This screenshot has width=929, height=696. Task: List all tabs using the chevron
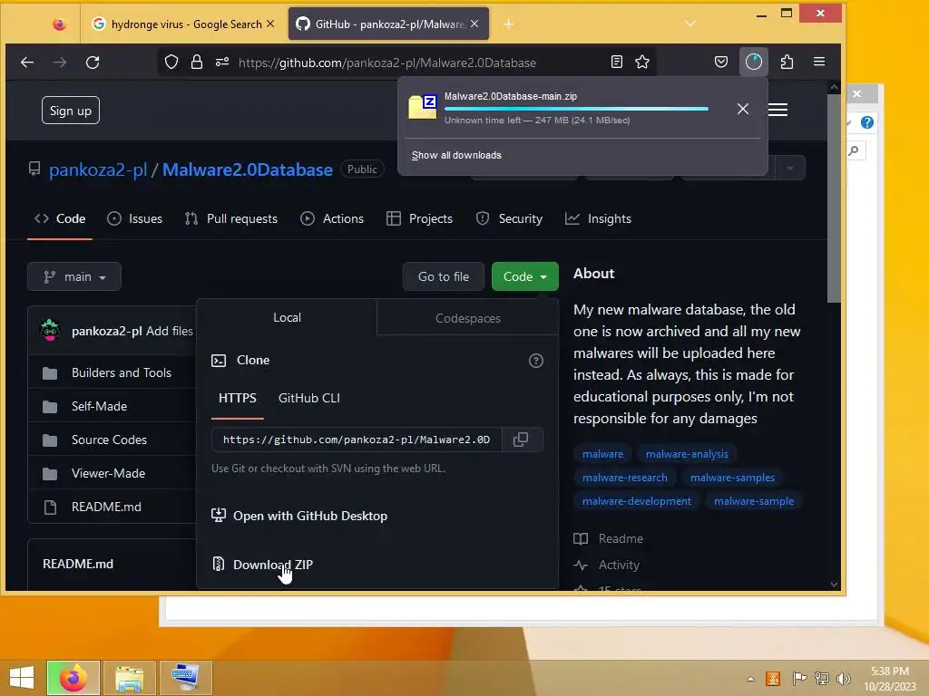coord(690,24)
